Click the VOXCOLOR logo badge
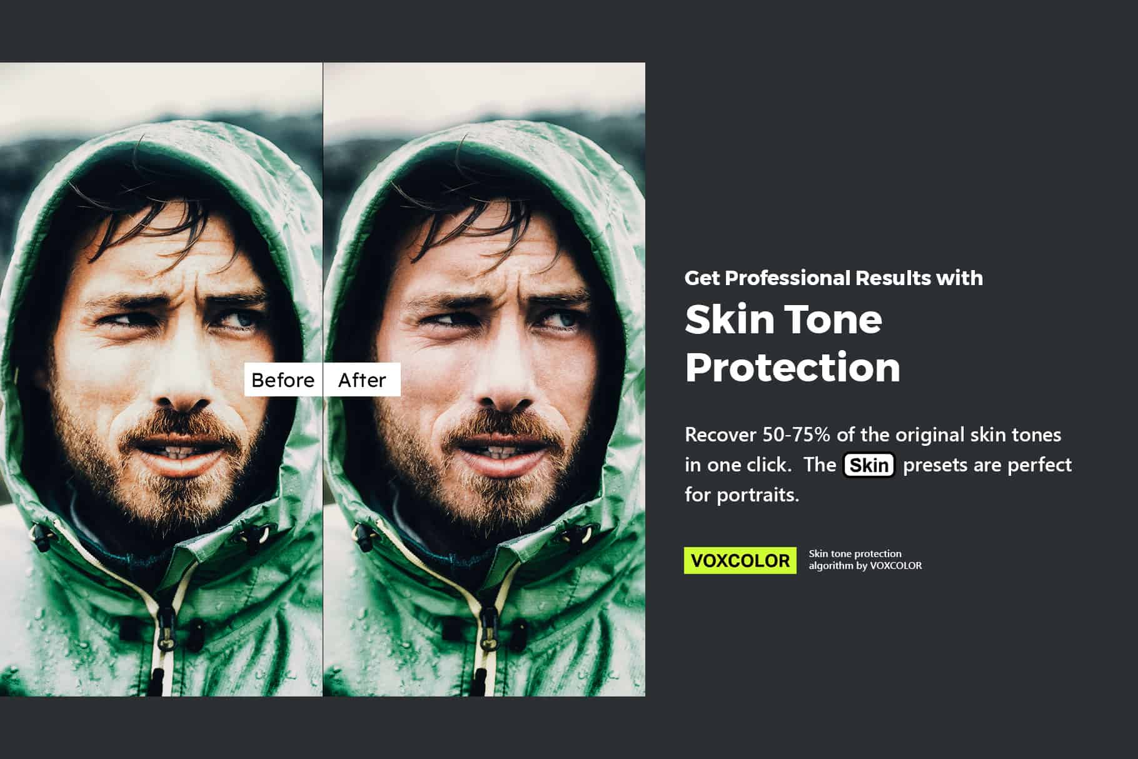Image resolution: width=1138 pixels, height=759 pixels. 740,560
